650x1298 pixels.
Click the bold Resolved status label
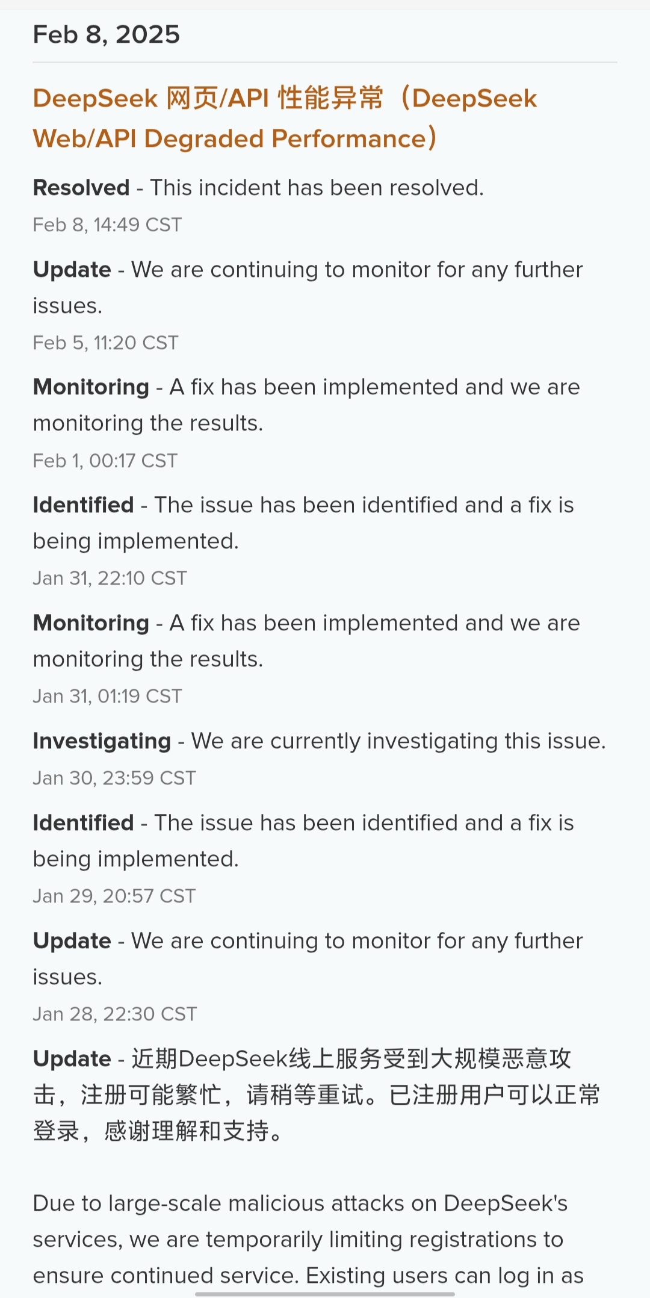tap(81, 188)
